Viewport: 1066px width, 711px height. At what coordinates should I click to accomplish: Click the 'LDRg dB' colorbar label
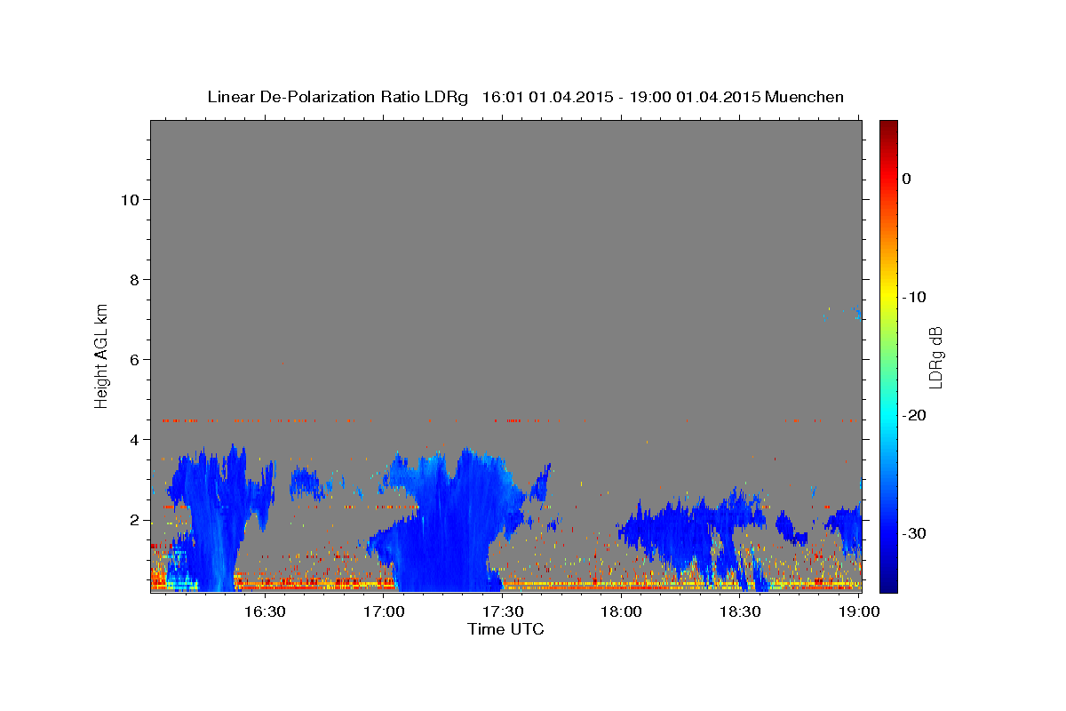[935, 357]
